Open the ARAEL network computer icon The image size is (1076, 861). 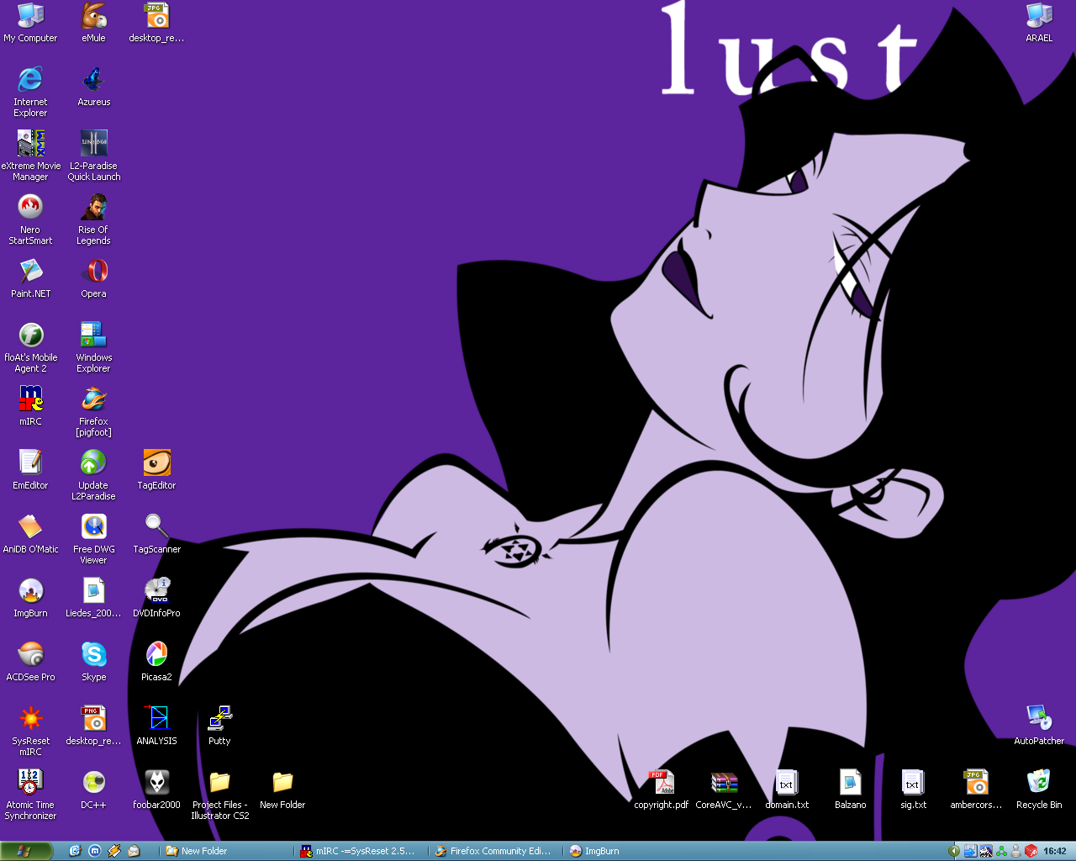pyautogui.click(x=1039, y=23)
